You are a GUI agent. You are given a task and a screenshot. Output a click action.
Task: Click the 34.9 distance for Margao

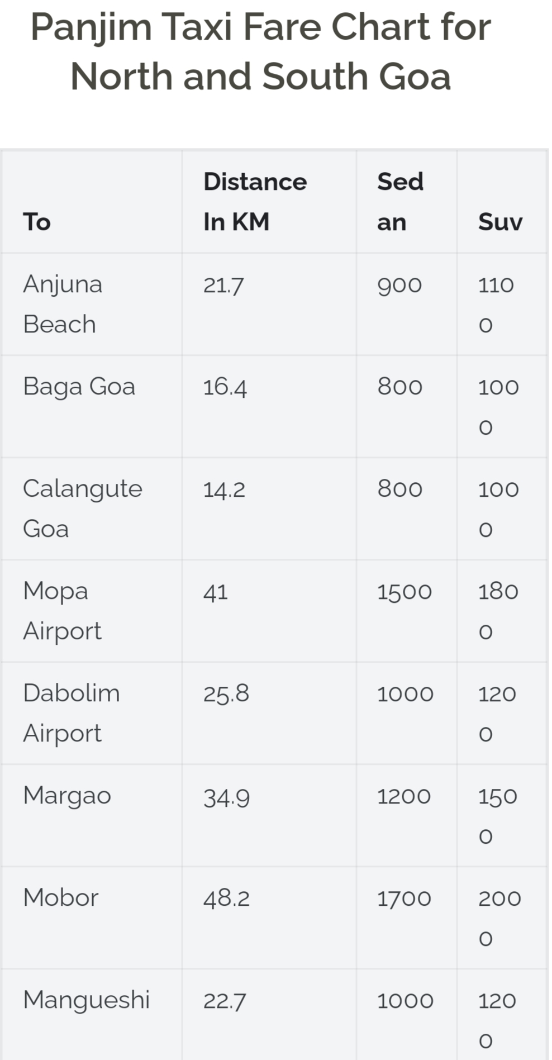[x=226, y=797]
